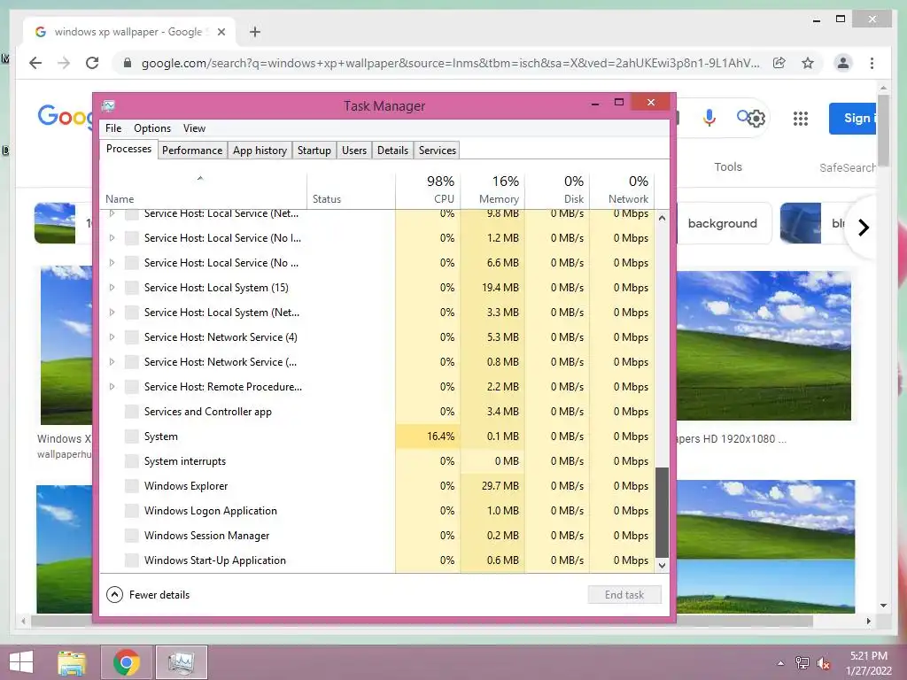Click the Service Host: Network Service (4) icon
907x680 pixels.
[132, 337]
